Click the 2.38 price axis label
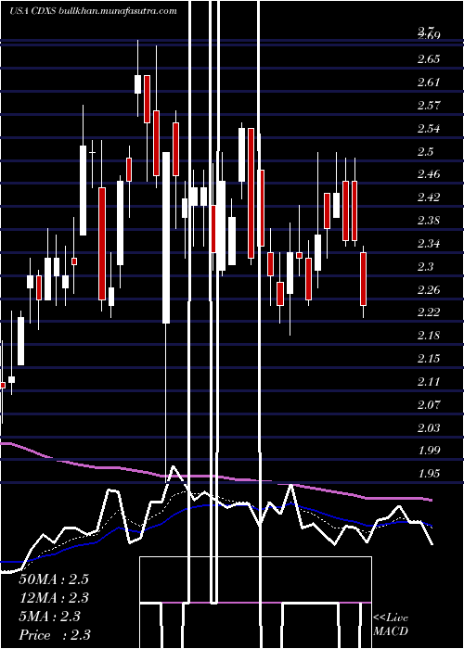 pos(429,221)
